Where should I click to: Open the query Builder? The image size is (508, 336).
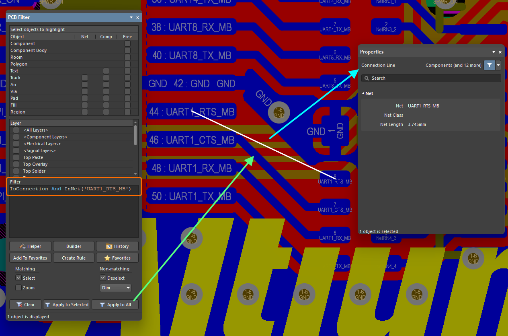(74, 246)
